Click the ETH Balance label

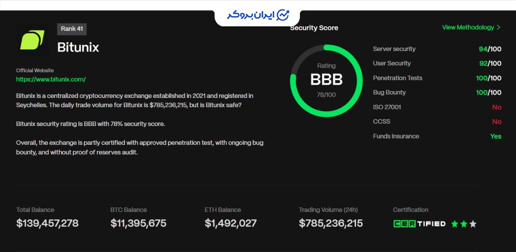[223, 210]
